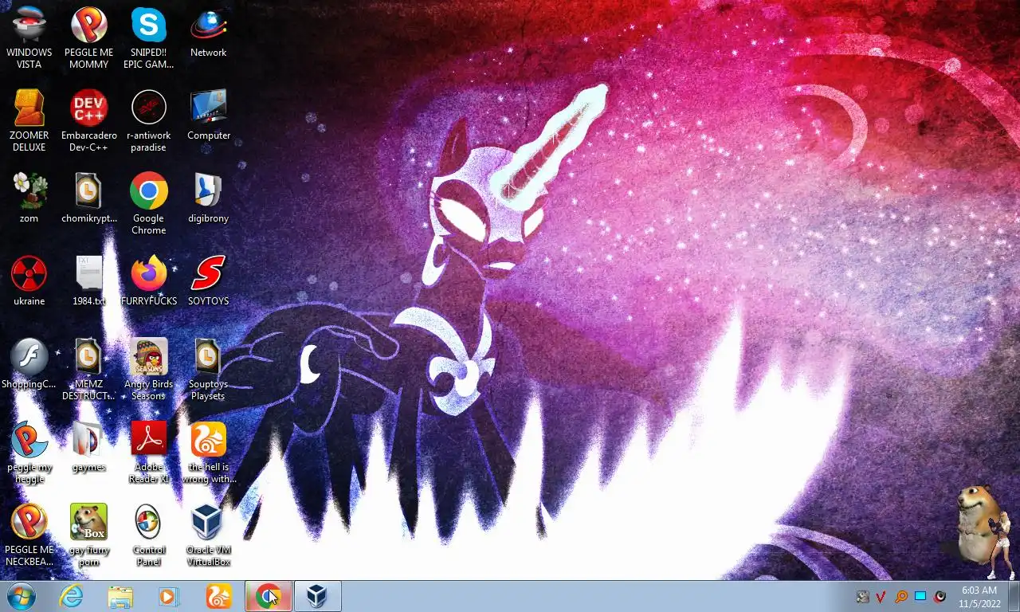Screen dimensions: 1020x612
Task: Select the ZOOMER DELUXE shortcut
Action: (29, 120)
